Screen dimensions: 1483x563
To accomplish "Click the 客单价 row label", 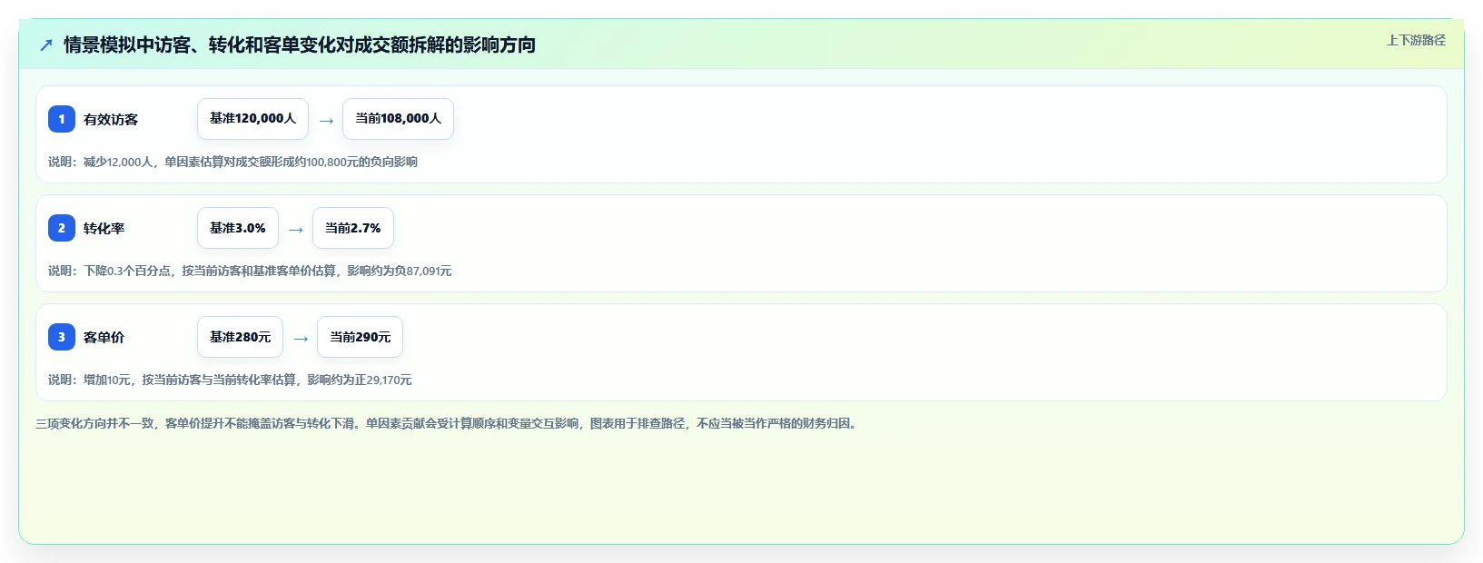I will 104,337.
